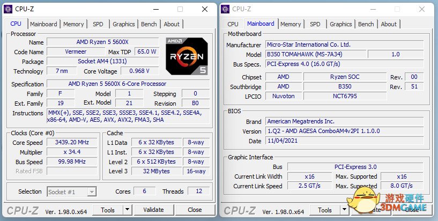The image size is (438, 221).
Task: Click the Technology value 7 nm
Action: [x=62, y=71]
